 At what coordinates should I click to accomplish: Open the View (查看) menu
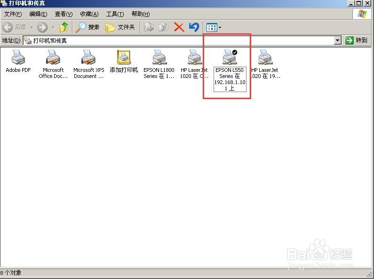[64, 14]
